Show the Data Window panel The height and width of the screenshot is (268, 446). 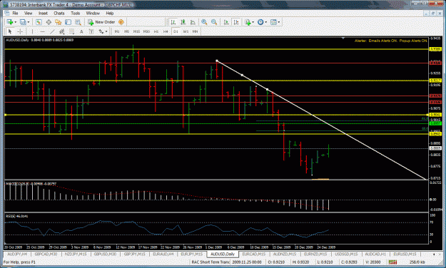pyautogui.click(x=49, y=22)
